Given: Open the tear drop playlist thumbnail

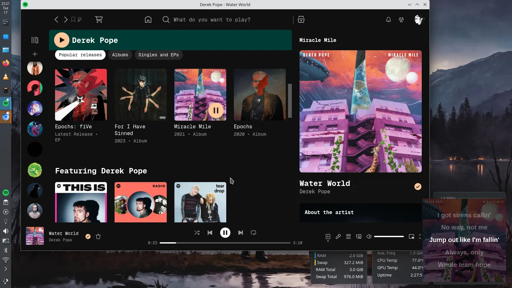Looking at the screenshot, I should coord(200,202).
